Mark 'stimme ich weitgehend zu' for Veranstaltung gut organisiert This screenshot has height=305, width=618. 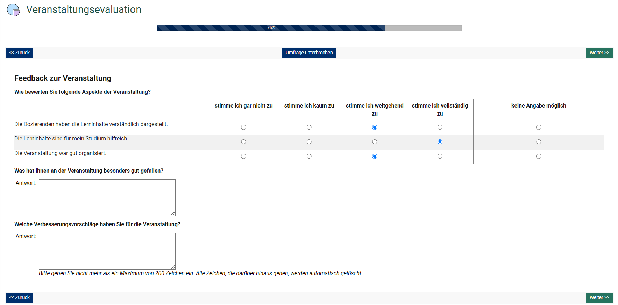(x=375, y=156)
